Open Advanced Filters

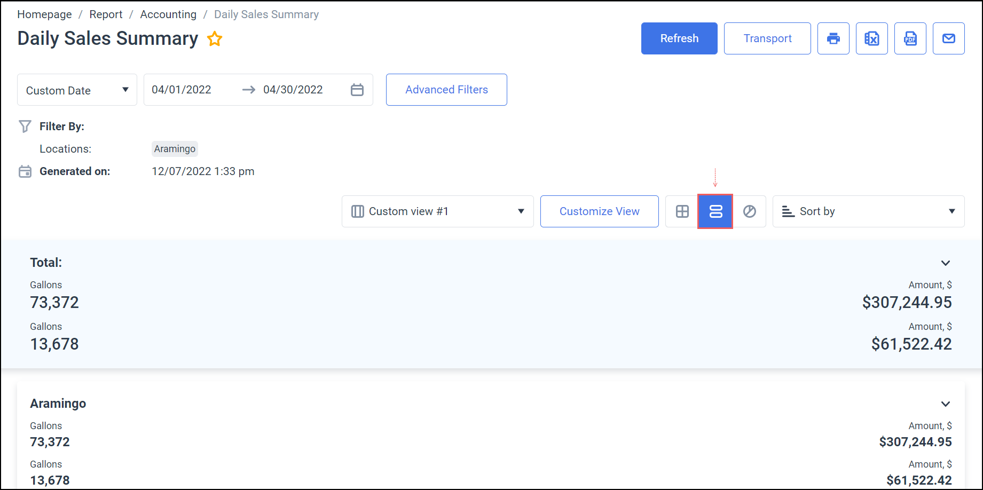[x=446, y=90]
